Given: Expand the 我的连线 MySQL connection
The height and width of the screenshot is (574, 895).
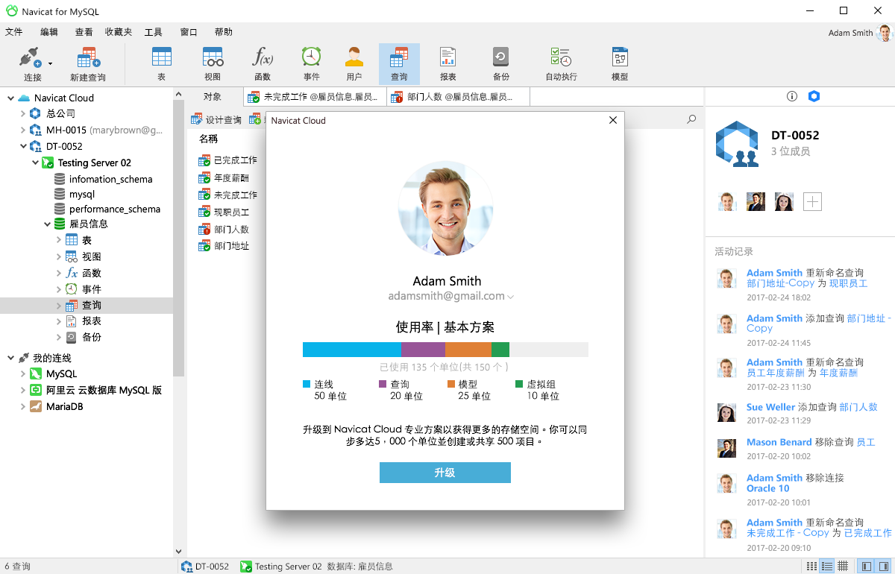Looking at the screenshot, I should 22,374.
